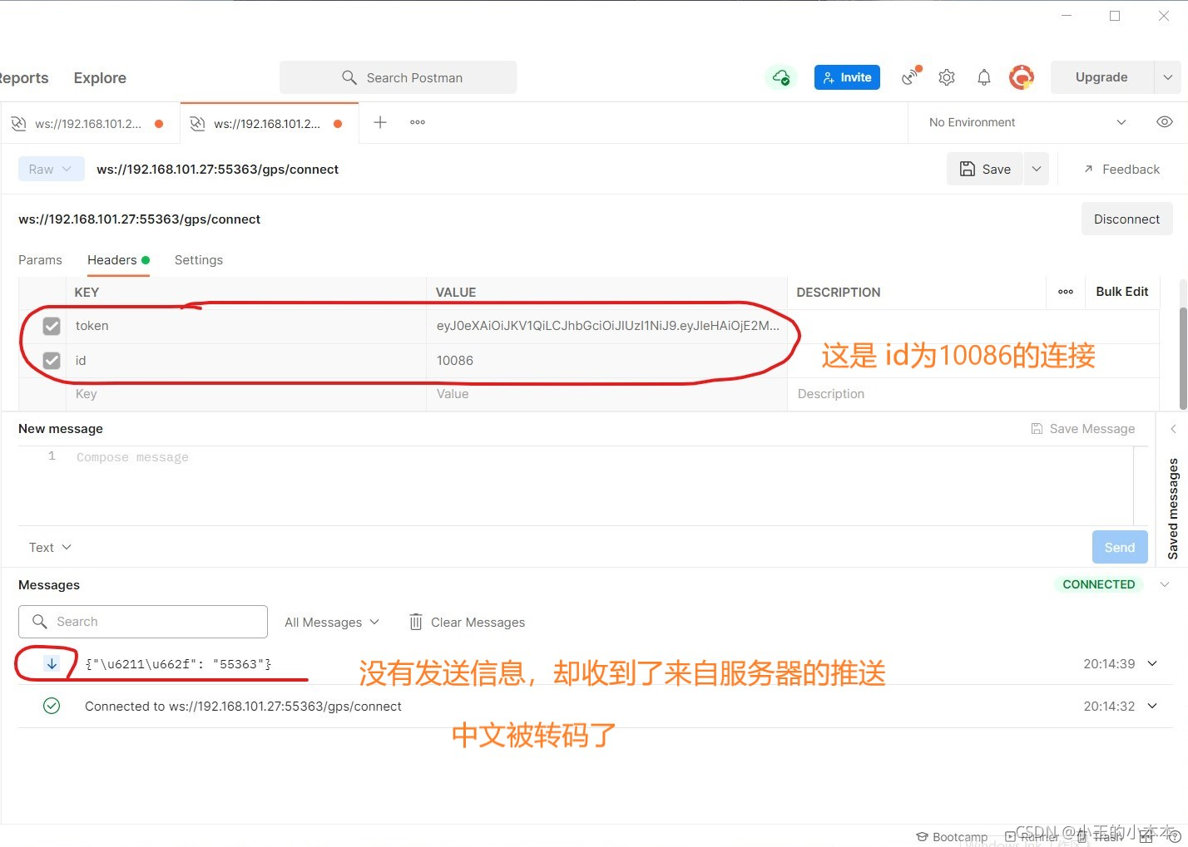Click the Disconnect button
This screenshot has width=1188, height=847.
tap(1126, 219)
